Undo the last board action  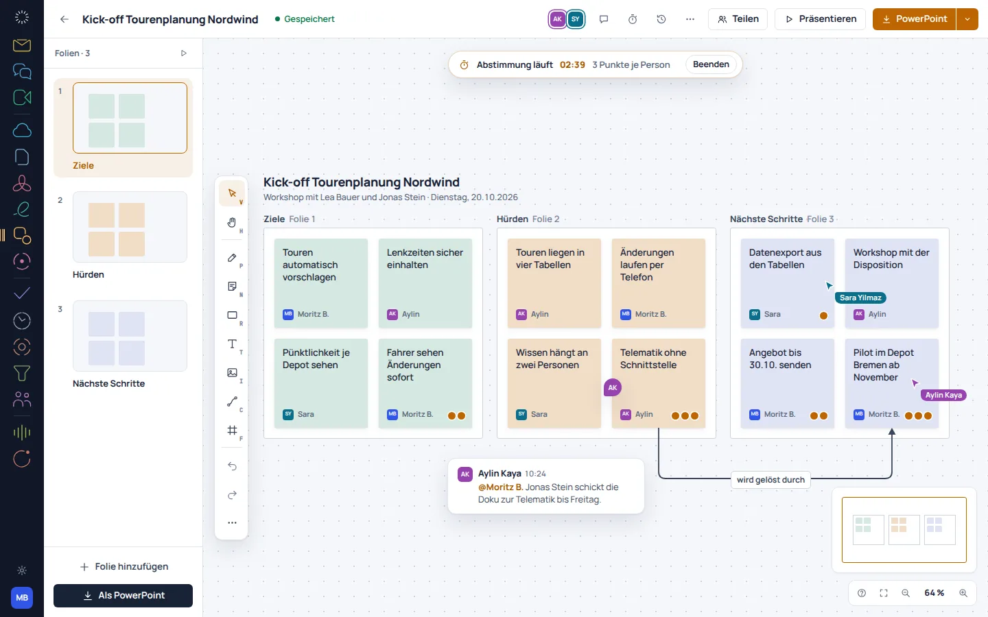point(232,466)
